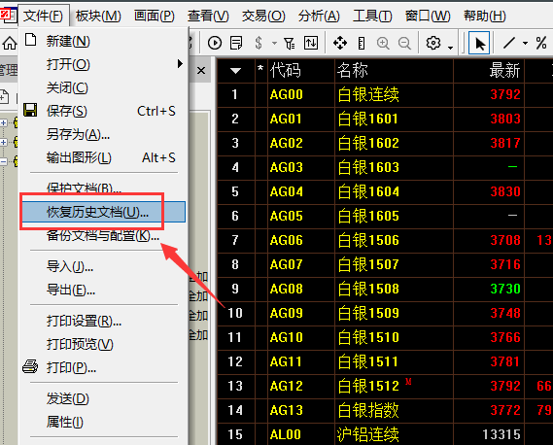Select the 白银1601 row

385,119
